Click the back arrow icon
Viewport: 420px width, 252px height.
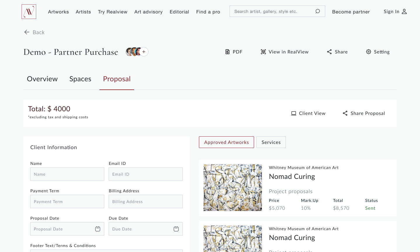(x=27, y=32)
